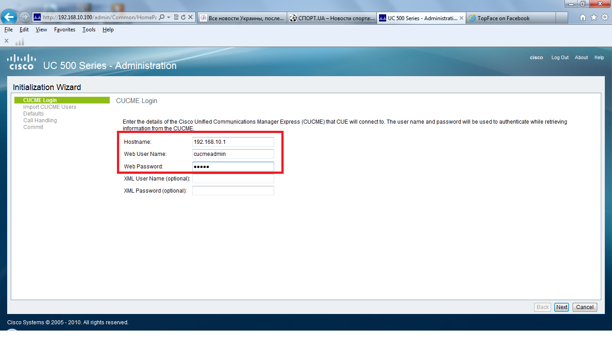Click the Next button
This screenshot has height=344, width=612.
(561, 307)
